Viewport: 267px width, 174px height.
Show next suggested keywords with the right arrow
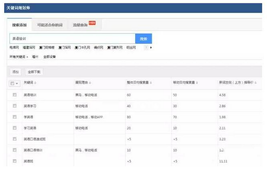click(151, 48)
